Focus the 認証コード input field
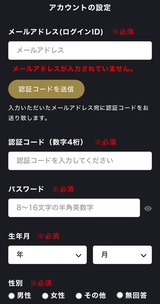 point(80,161)
